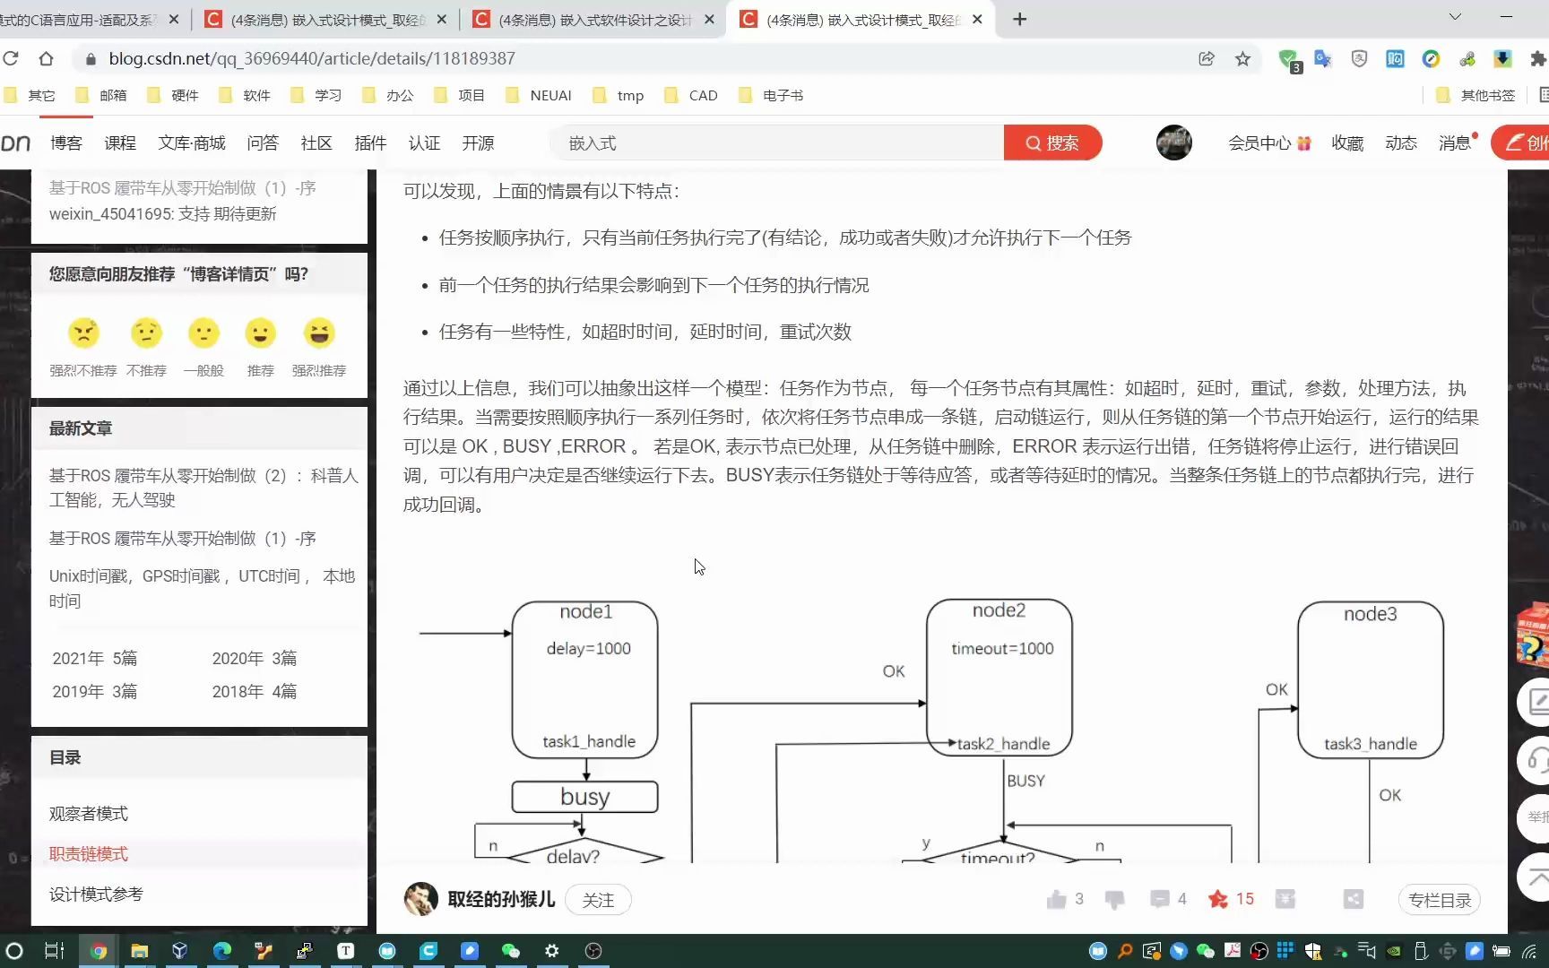Click the 关注 follow button
This screenshot has height=968, width=1549.
[x=598, y=900]
